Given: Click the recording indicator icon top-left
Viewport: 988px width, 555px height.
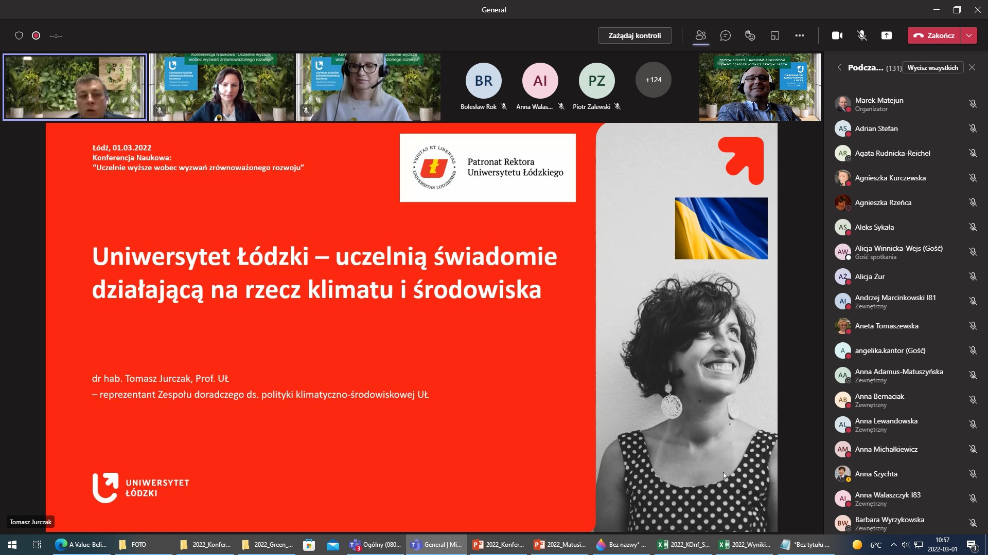Looking at the screenshot, I should pyautogui.click(x=36, y=35).
